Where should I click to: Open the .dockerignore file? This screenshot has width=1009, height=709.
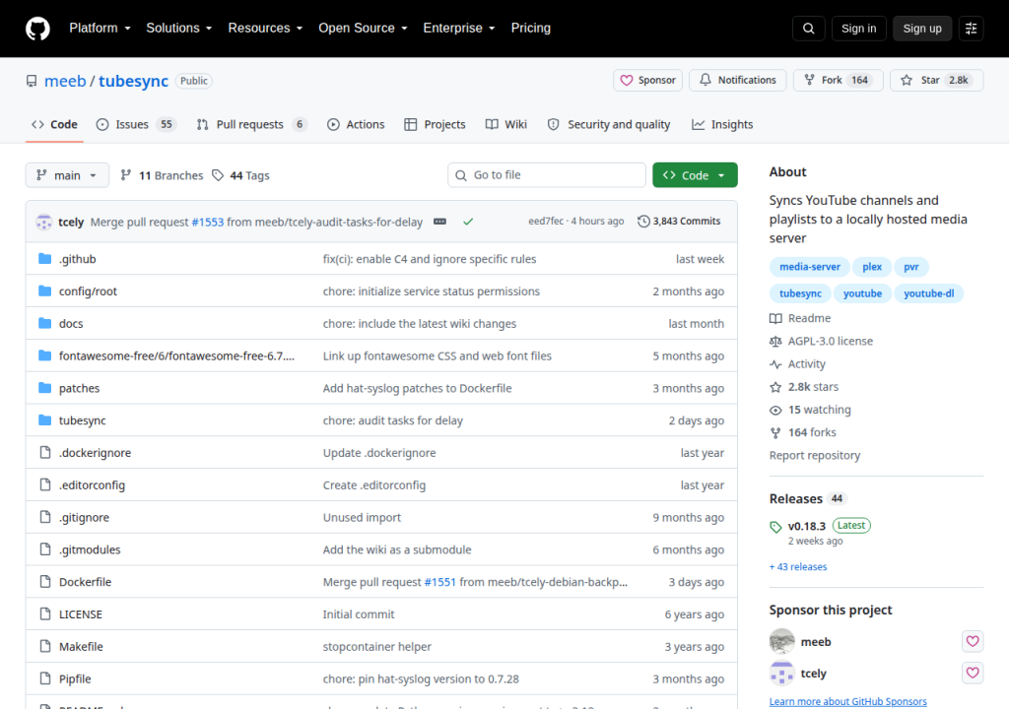(96, 453)
